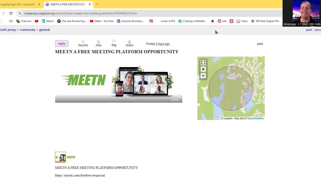This screenshot has height=180, width=321.
Task: Toggle fullscreen on the map
Action: click(203, 62)
